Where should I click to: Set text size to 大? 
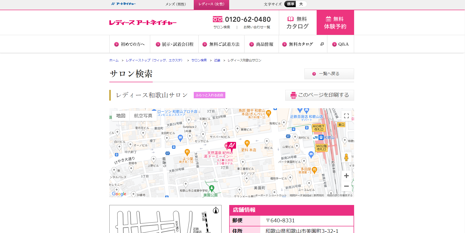pos(301,4)
